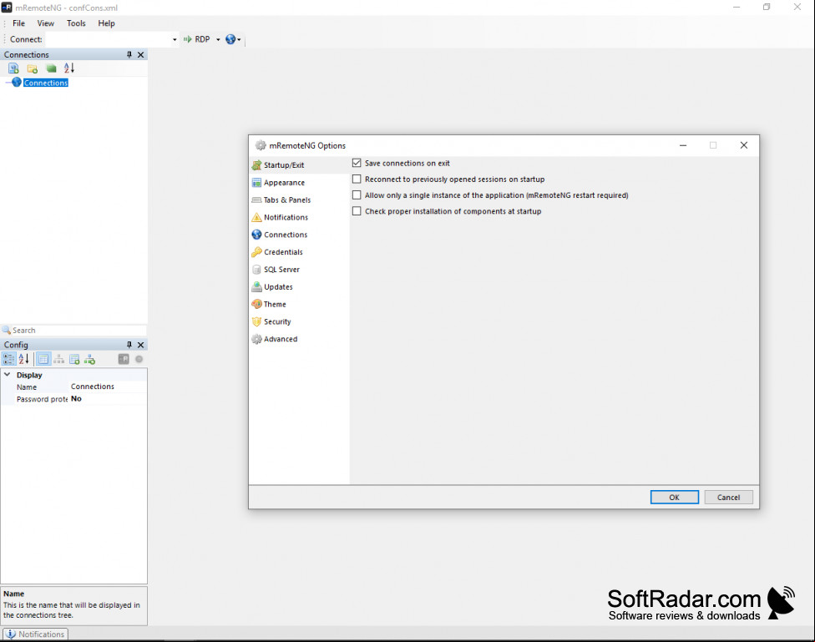This screenshot has height=642, width=815.
Task: Enable Reconnect to previously opened sessions
Action: [357, 179]
